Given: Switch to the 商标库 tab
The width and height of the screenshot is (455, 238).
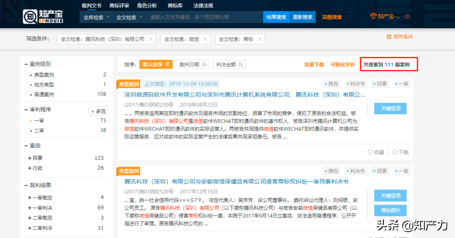Looking at the screenshot, I should 175,5.
